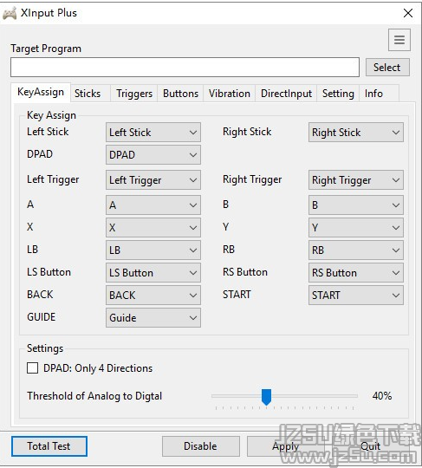Click the Apply button
The height and width of the screenshot is (468, 422).
point(286,446)
